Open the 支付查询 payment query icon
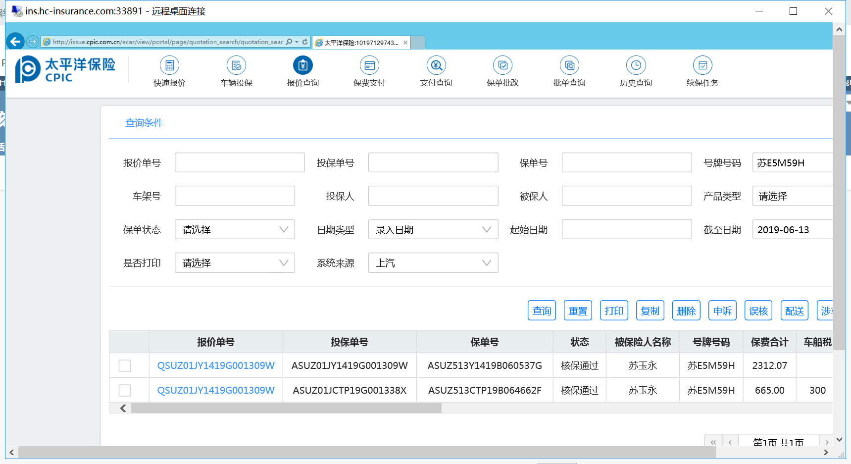 click(x=436, y=66)
